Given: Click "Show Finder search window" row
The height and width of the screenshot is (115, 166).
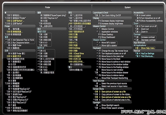Looking at the screenshot, I should coord(109,108).
